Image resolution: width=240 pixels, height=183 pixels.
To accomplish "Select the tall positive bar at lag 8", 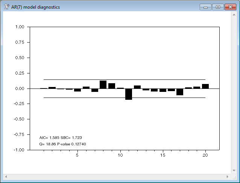I will [103, 85].
